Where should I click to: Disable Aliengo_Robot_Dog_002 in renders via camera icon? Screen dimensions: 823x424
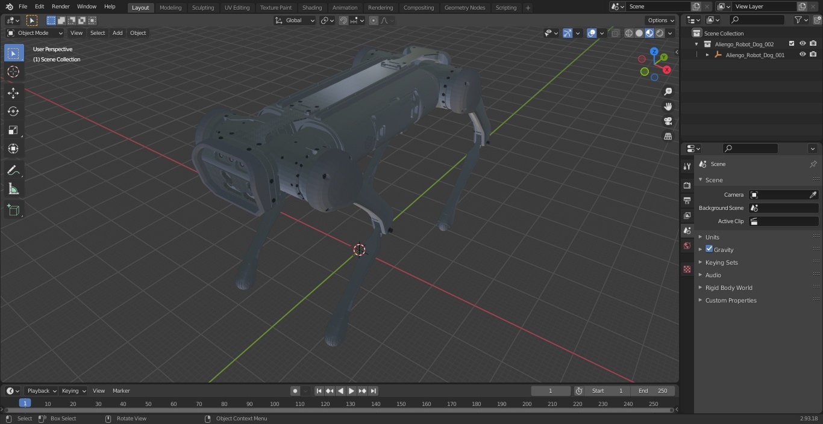(x=813, y=44)
